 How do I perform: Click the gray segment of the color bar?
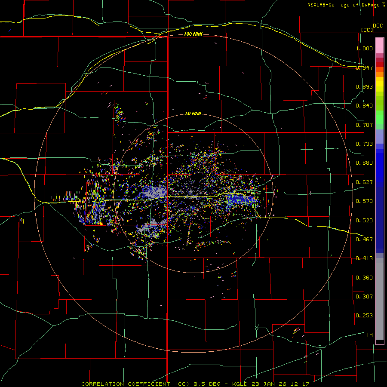pyautogui.click(x=380, y=299)
